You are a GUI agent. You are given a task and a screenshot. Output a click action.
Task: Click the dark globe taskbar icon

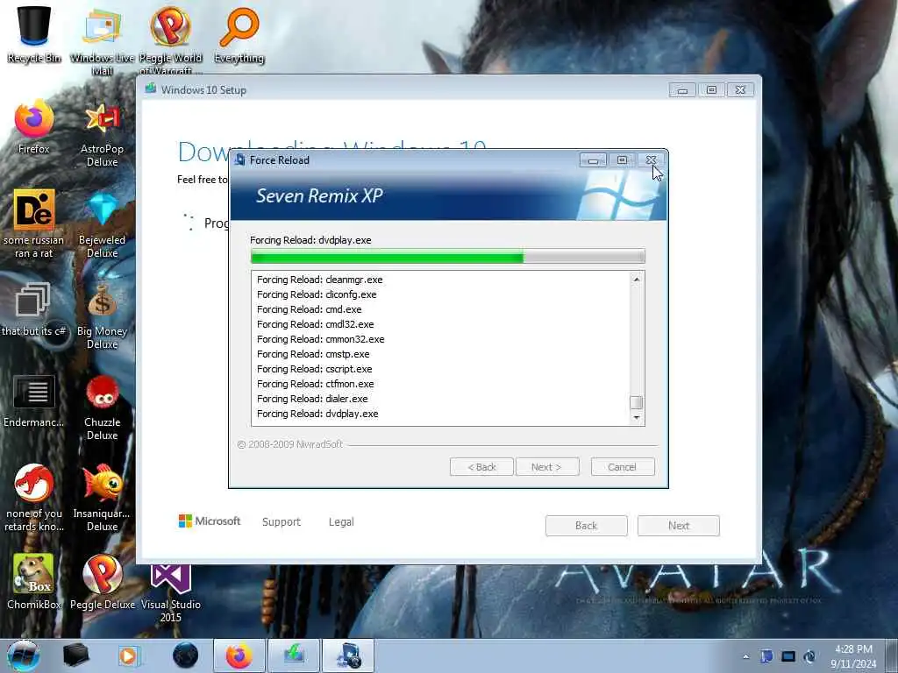point(185,655)
